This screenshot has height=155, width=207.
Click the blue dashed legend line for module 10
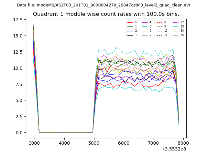(x=160, y=31)
